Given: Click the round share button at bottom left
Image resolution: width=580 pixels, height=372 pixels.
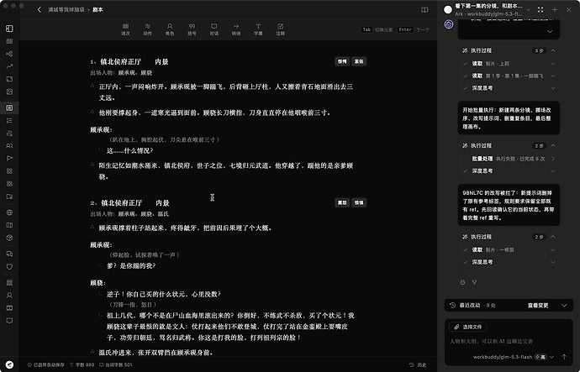Looking at the screenshot, I should coord(9,365).
